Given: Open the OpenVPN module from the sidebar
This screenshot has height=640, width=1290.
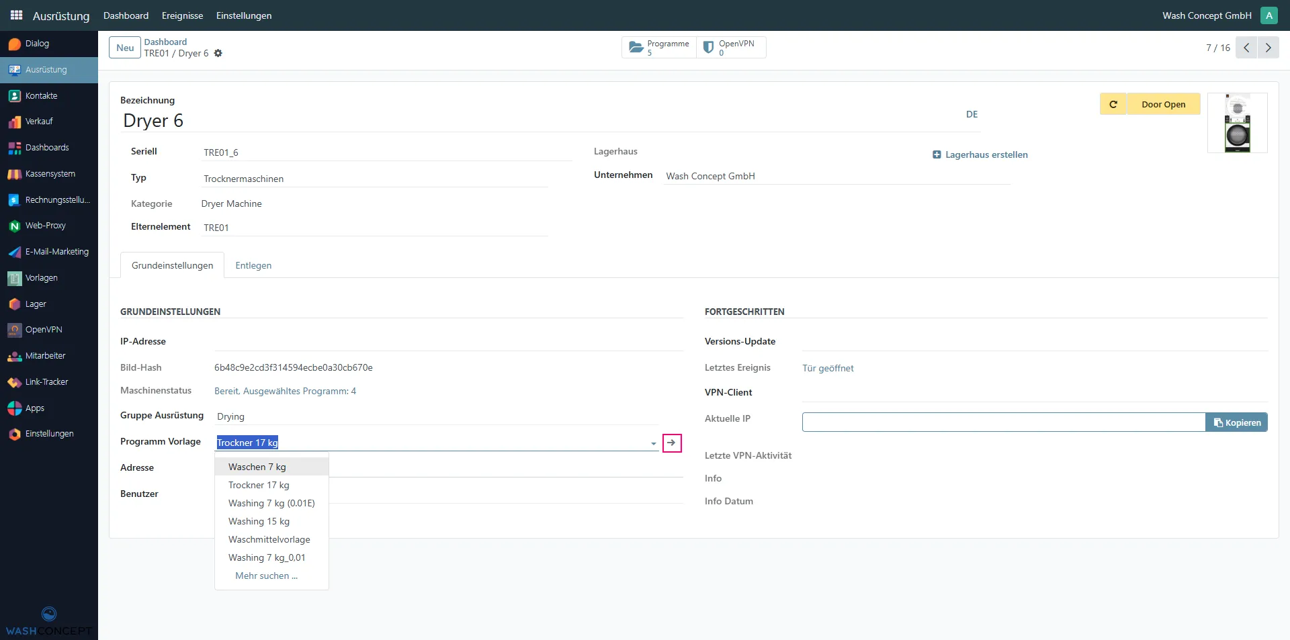Looking at the screenshot, I should coord(44,329).
